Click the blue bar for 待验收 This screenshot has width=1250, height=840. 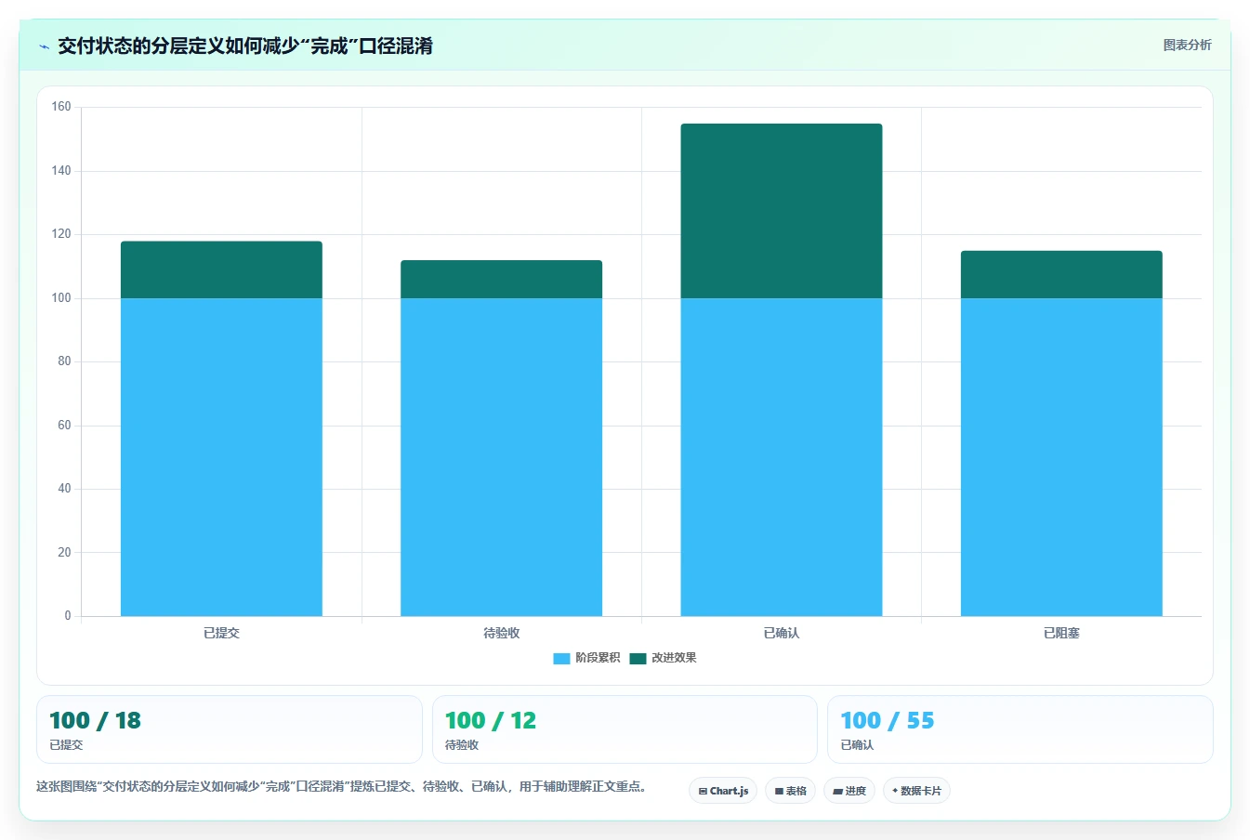pyautogui.click(x=501, y=456)
